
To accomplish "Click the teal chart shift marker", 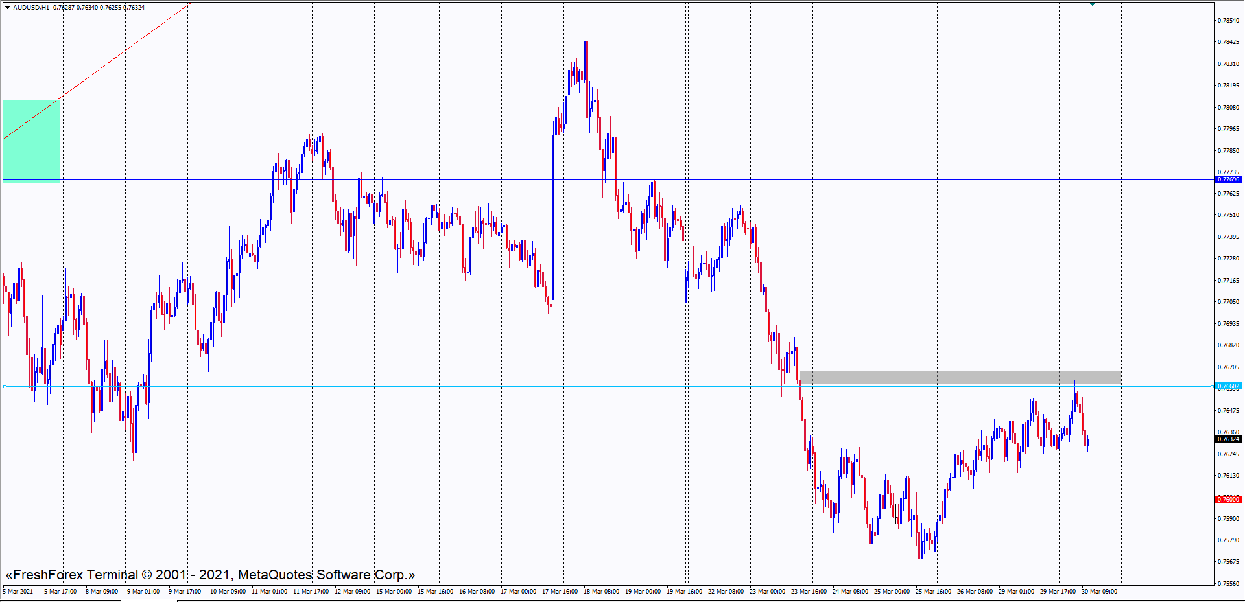I will [1092, 4].
